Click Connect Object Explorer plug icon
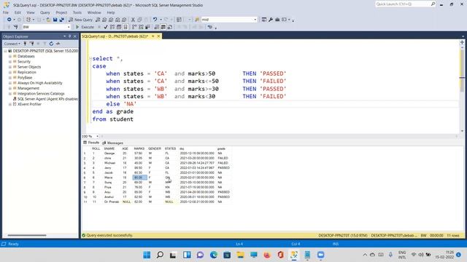Viewport: 467px width, 262px height. [x=25, y=44]
